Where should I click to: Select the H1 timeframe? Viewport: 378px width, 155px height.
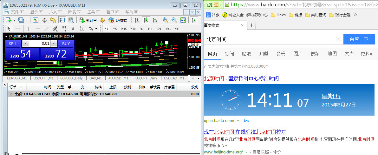tap(141, 29)
